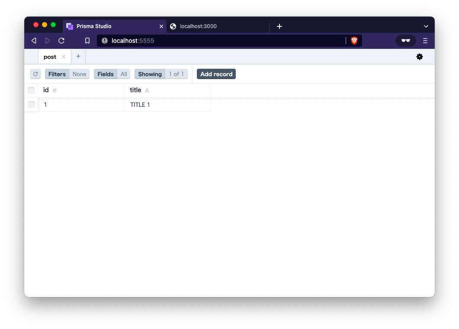Image resolution: width=459 pixels, height=329 pixels.
Task: Open the browser hamburger menu
Action: (x=425, y=41)
